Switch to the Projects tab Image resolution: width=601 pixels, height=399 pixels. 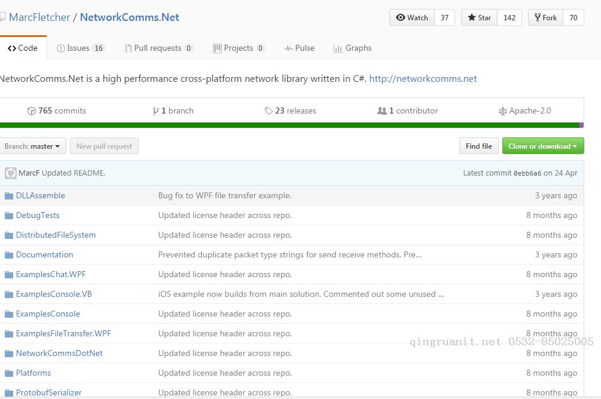(239, 48)
